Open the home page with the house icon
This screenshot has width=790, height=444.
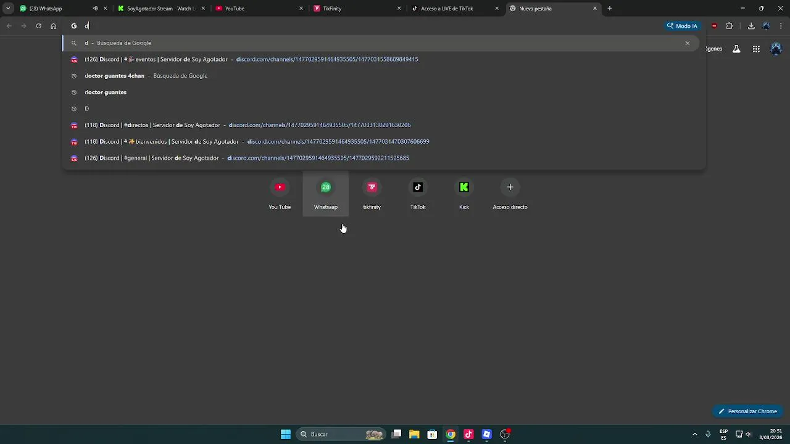[x=54, y=26]
